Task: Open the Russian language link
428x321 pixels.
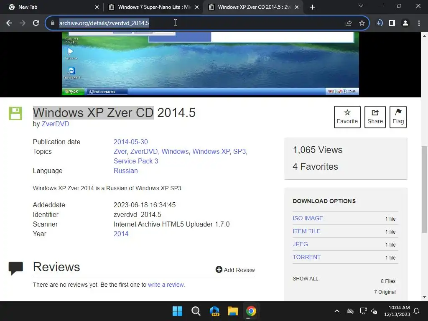Action: pyautogui.click(x=125, y=171)
